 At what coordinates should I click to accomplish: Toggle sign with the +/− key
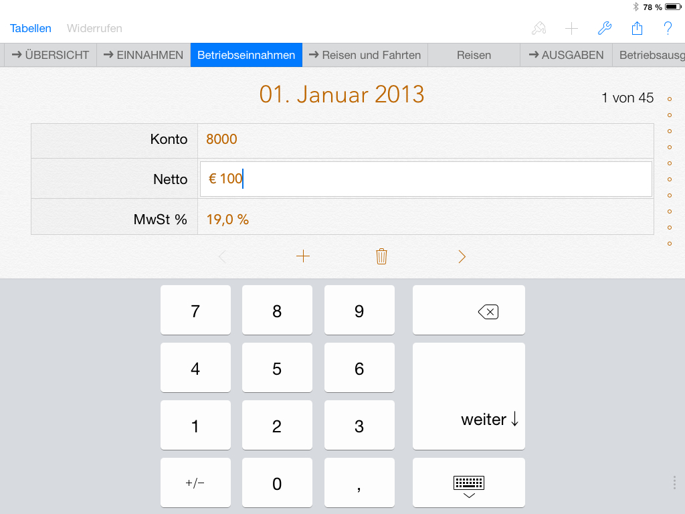coord(195,483)
